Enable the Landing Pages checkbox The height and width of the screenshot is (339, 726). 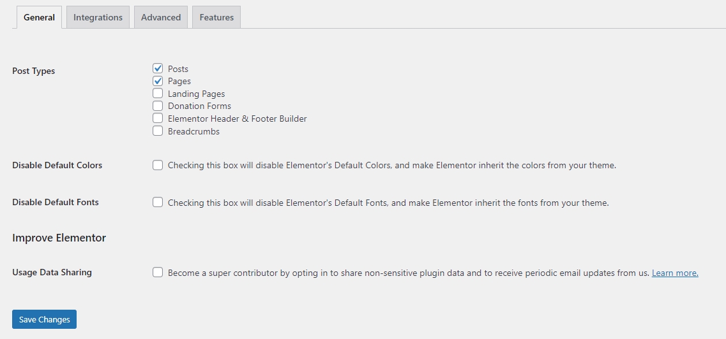158,94
